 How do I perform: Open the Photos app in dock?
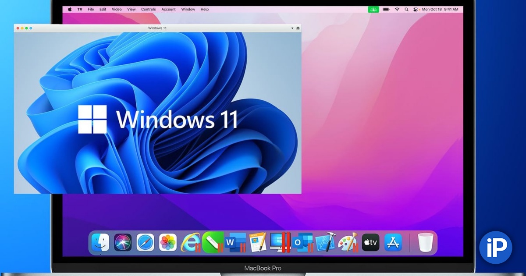point(167,242)
